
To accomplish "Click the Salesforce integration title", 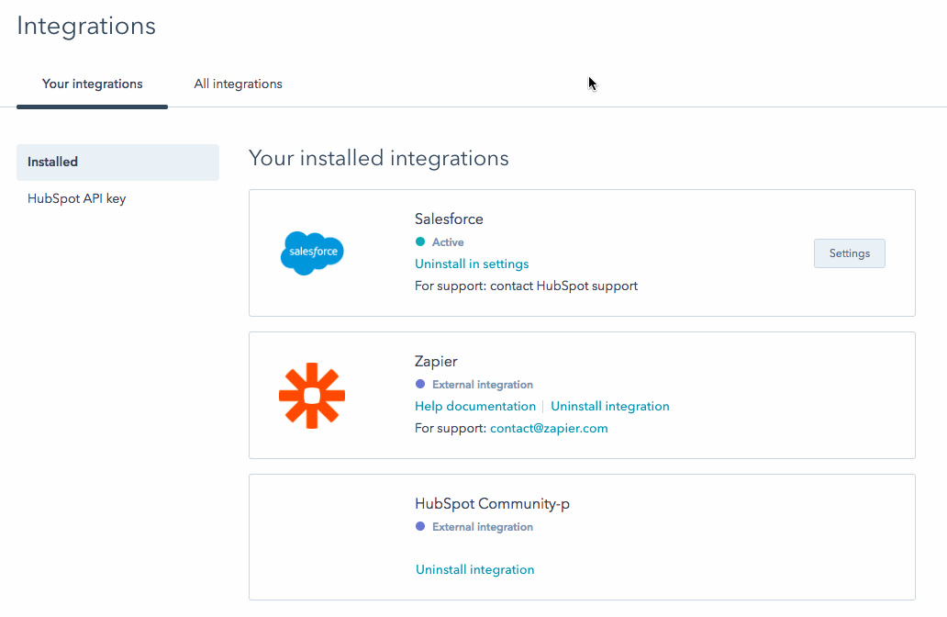I will [x=449, y=219].
